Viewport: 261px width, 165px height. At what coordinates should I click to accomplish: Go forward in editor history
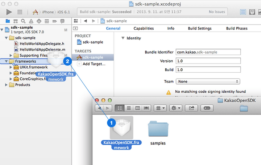click(x=94, y=21)
